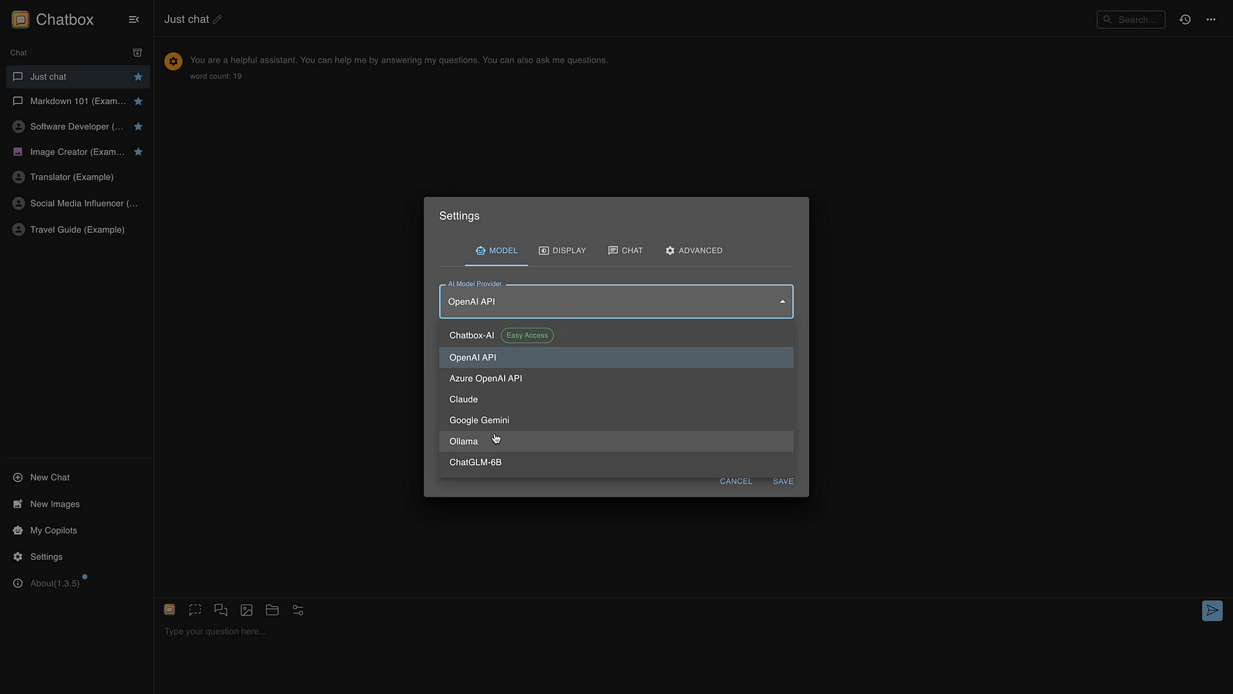Click the search input field
Viewport: 1233px width, 694px height.
click(1136, 19)
